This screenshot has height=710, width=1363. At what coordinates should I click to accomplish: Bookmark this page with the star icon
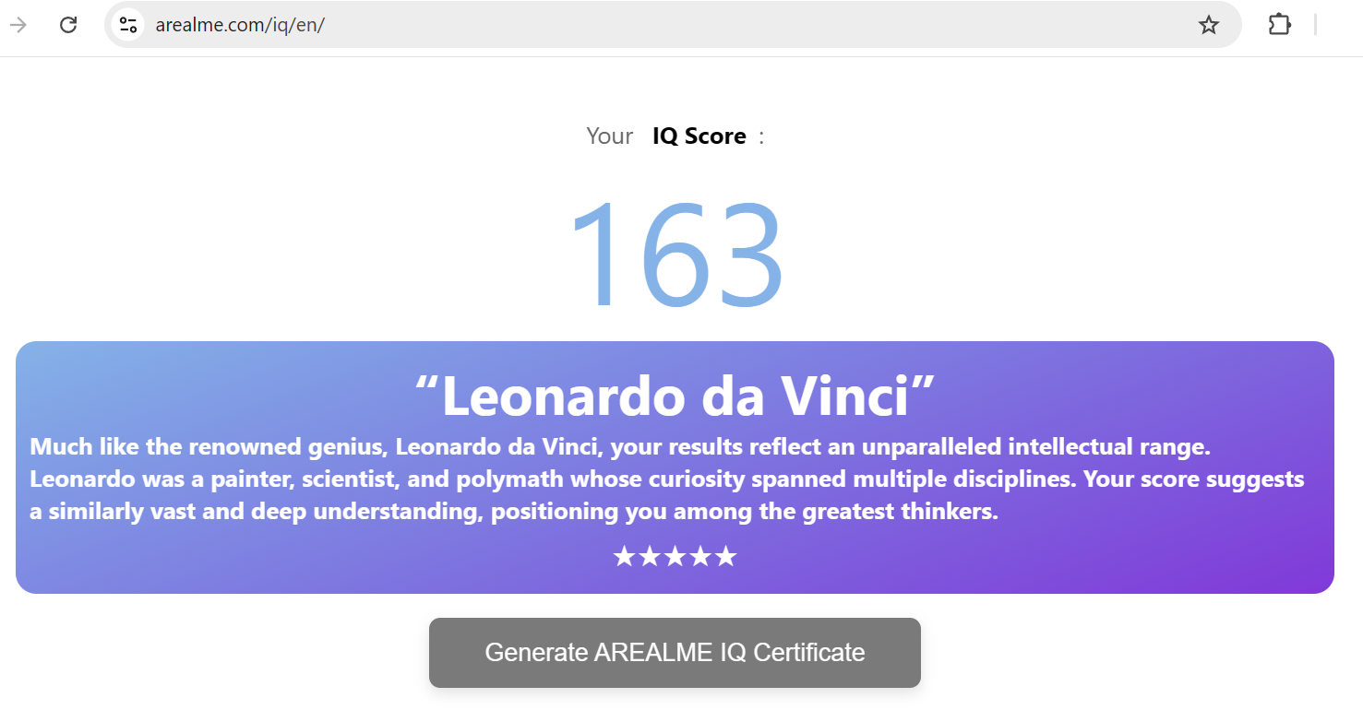click(x=1208, y=25)
